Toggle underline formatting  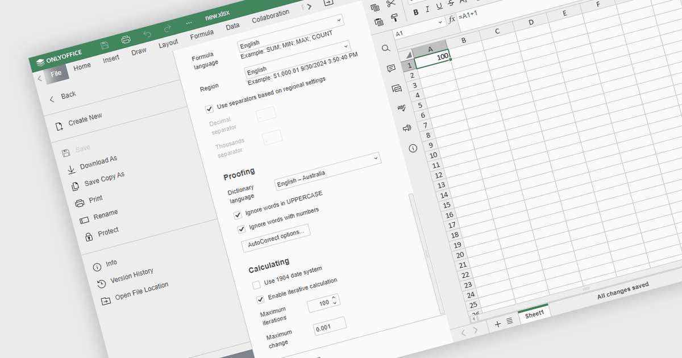(x=439, y=7)
